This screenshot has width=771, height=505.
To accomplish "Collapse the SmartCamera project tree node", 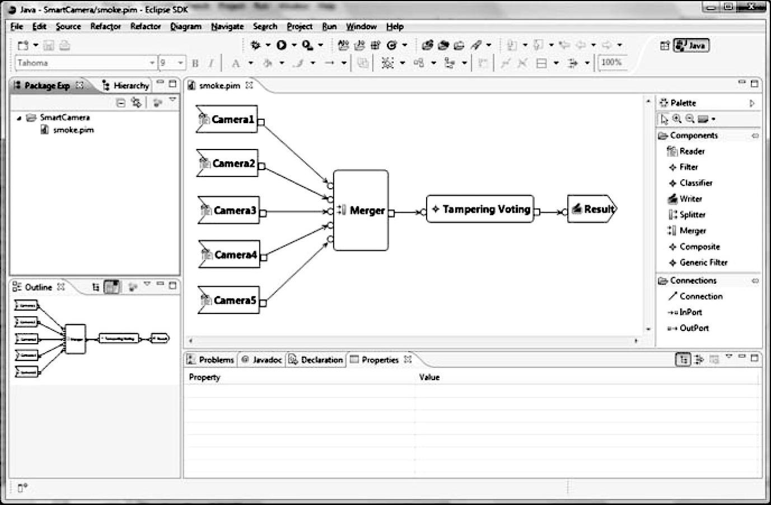I will tap(19, 118).
